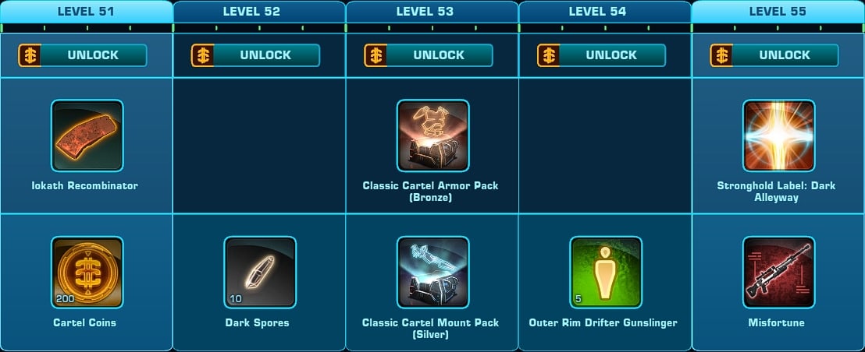
Task: Open the Classic Cartel Mount Pack icon
Action: [x=433, y=273]
